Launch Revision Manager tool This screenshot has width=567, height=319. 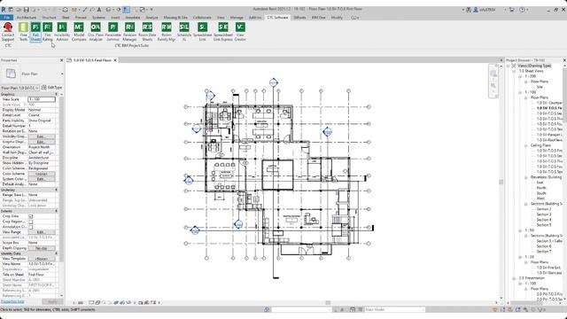tap(129, 32)
